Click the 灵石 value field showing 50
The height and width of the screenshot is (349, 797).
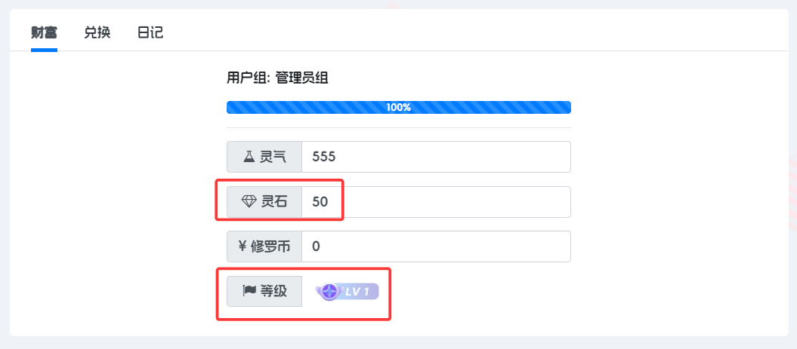pos(436,202)
